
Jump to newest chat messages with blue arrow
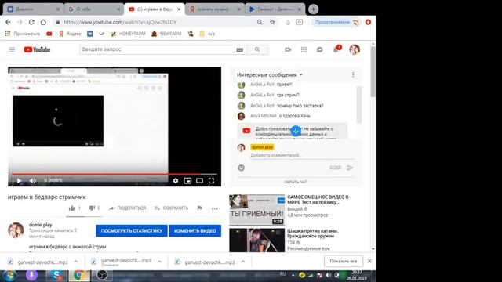(x=296, y=131)
